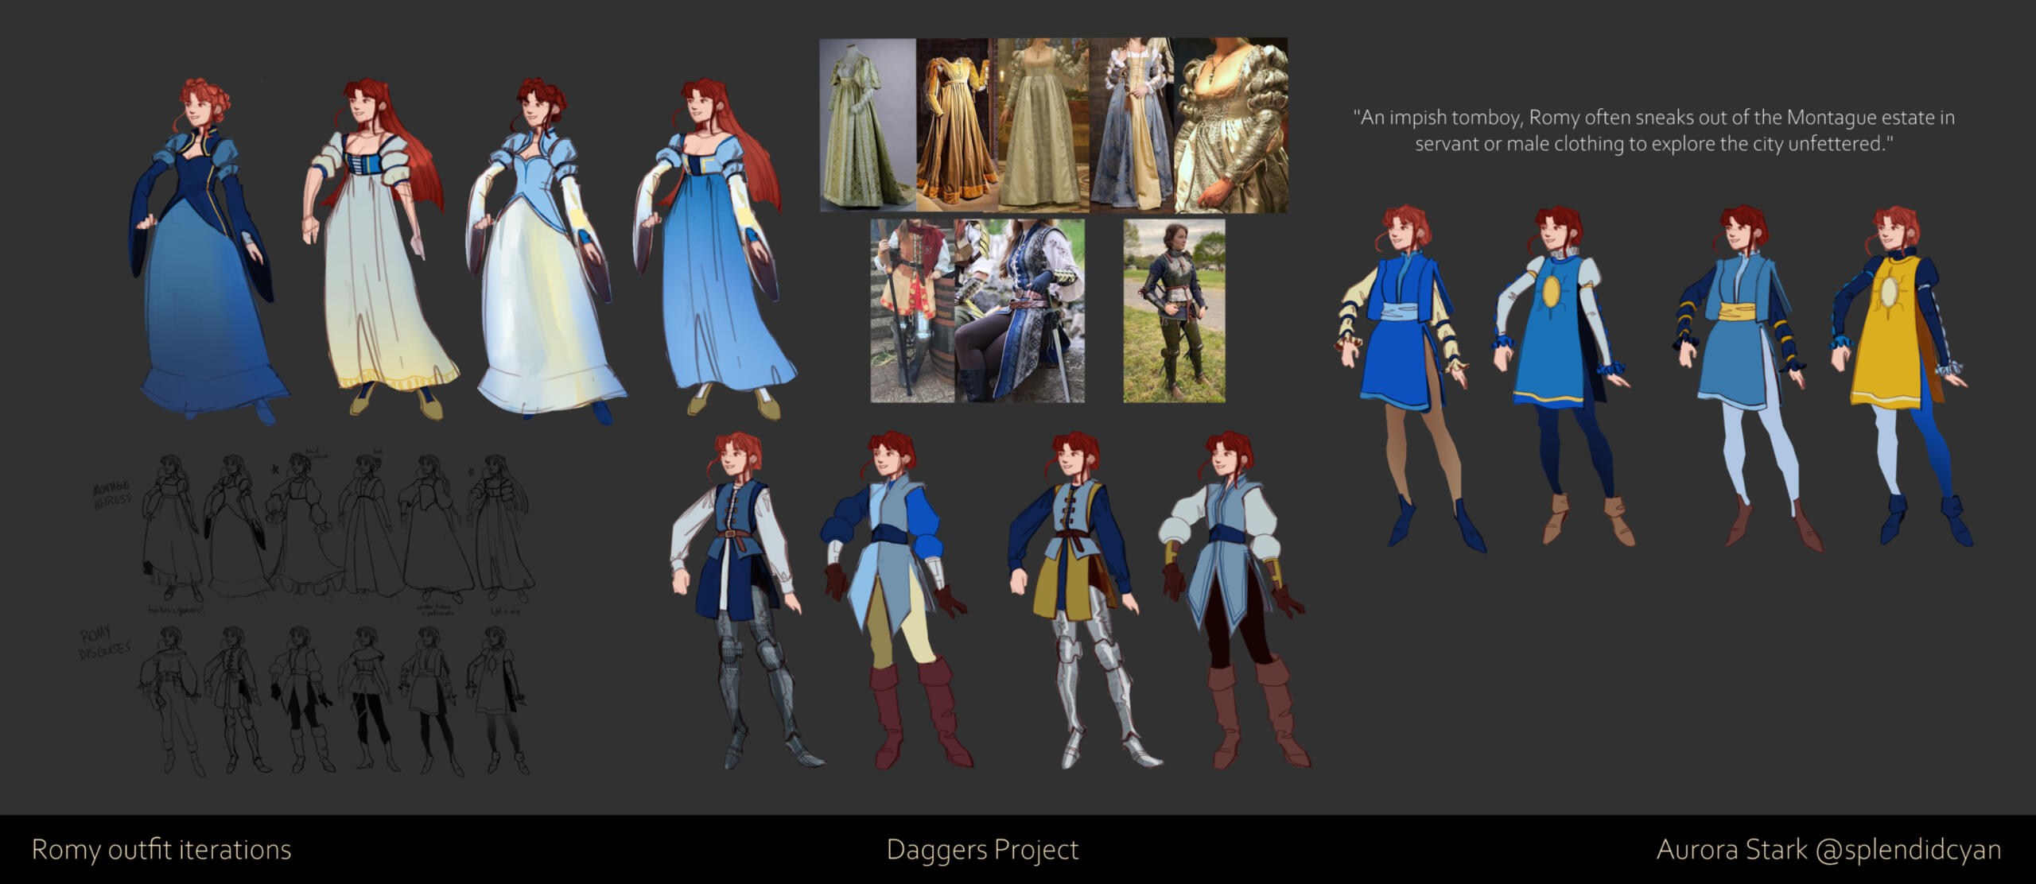Image resolution: width=2036 pixels, height=884 pixels.
Task: Click the Romy outfit iterations caption
Action: click(161, 850)
